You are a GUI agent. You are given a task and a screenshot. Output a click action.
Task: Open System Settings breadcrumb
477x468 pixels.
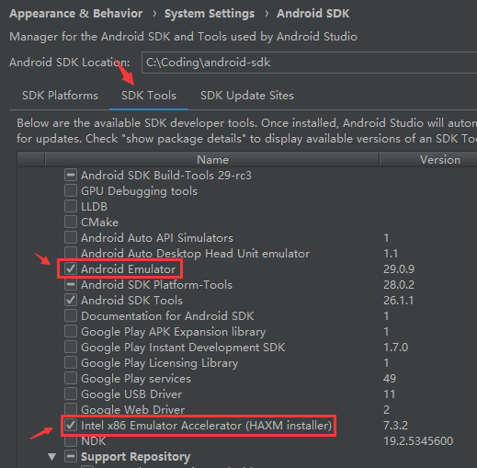[210, 14]
